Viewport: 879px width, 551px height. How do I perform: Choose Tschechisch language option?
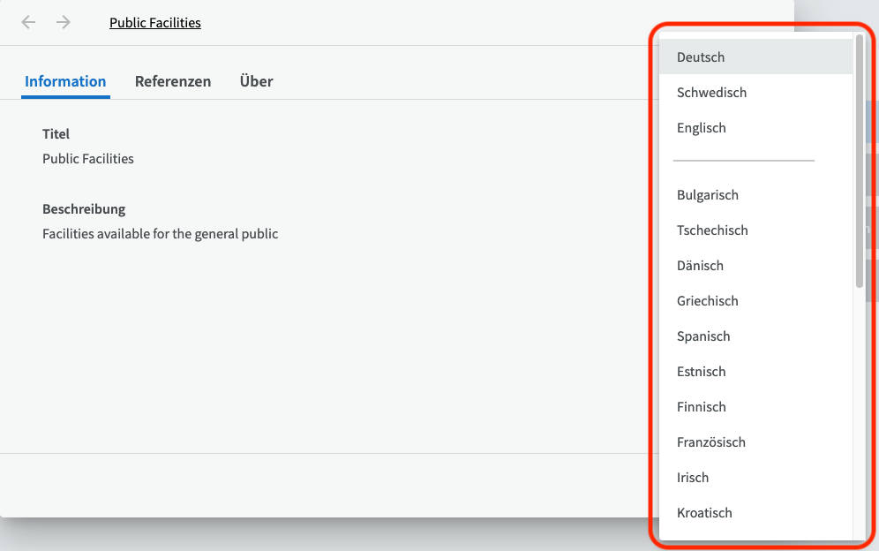coord(712,230)
